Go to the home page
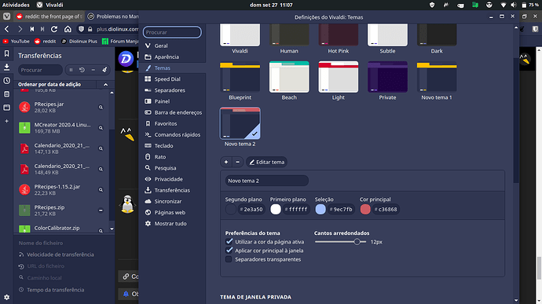 (x=68, y=29)
